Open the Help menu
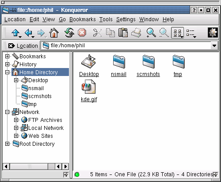The width and height of the screenshot is (221, 182). click(x=168, y=19)
